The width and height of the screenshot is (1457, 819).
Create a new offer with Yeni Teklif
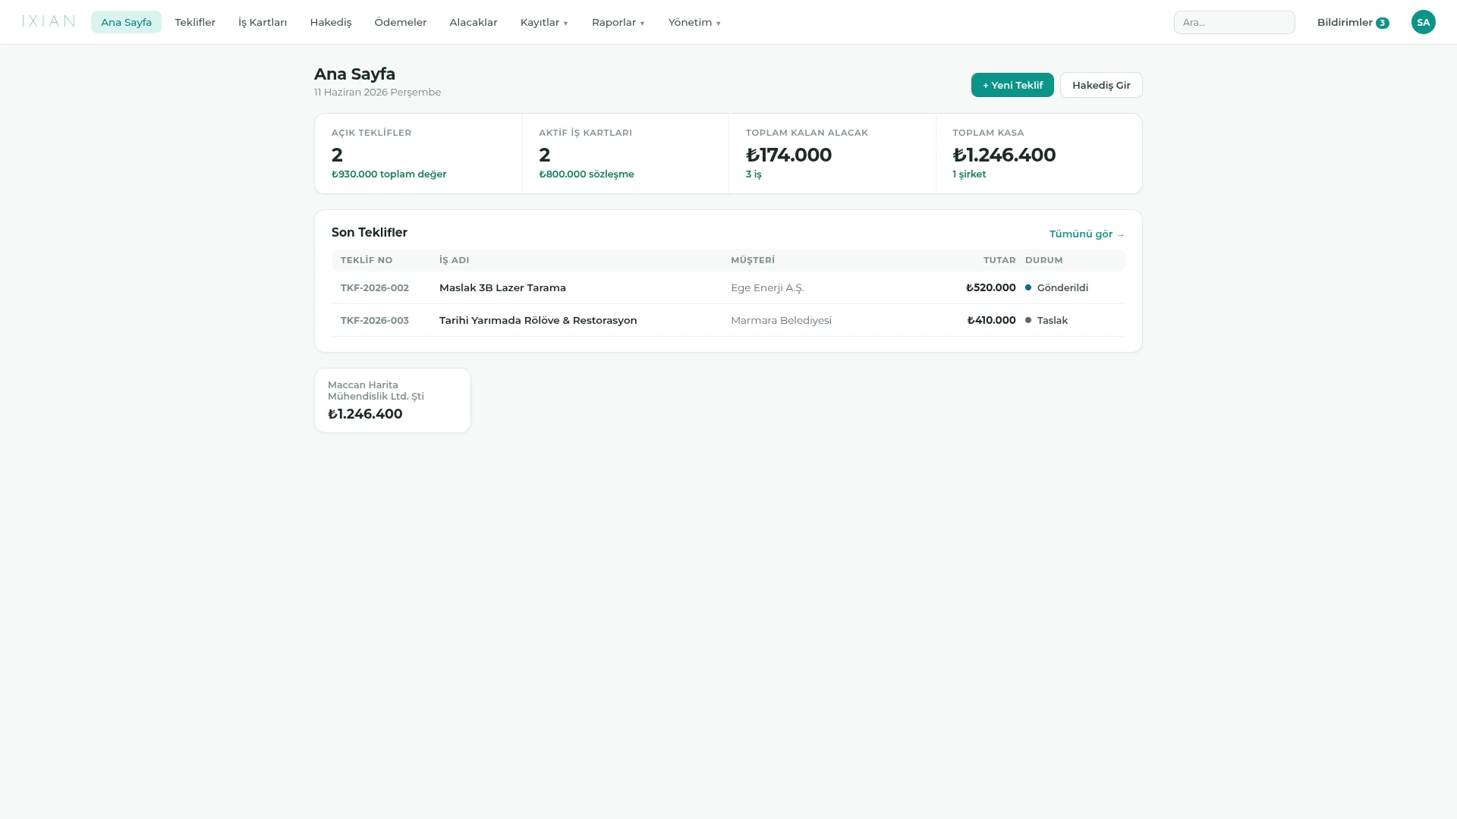(x=1012, y=85)
